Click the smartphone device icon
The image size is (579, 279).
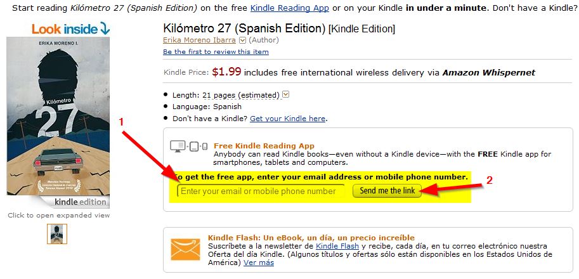point(205,147)
